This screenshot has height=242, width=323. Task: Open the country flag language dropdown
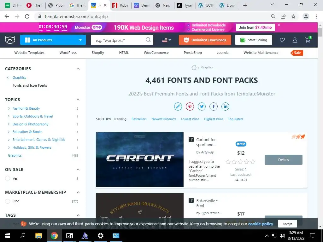tap(167, 40)
